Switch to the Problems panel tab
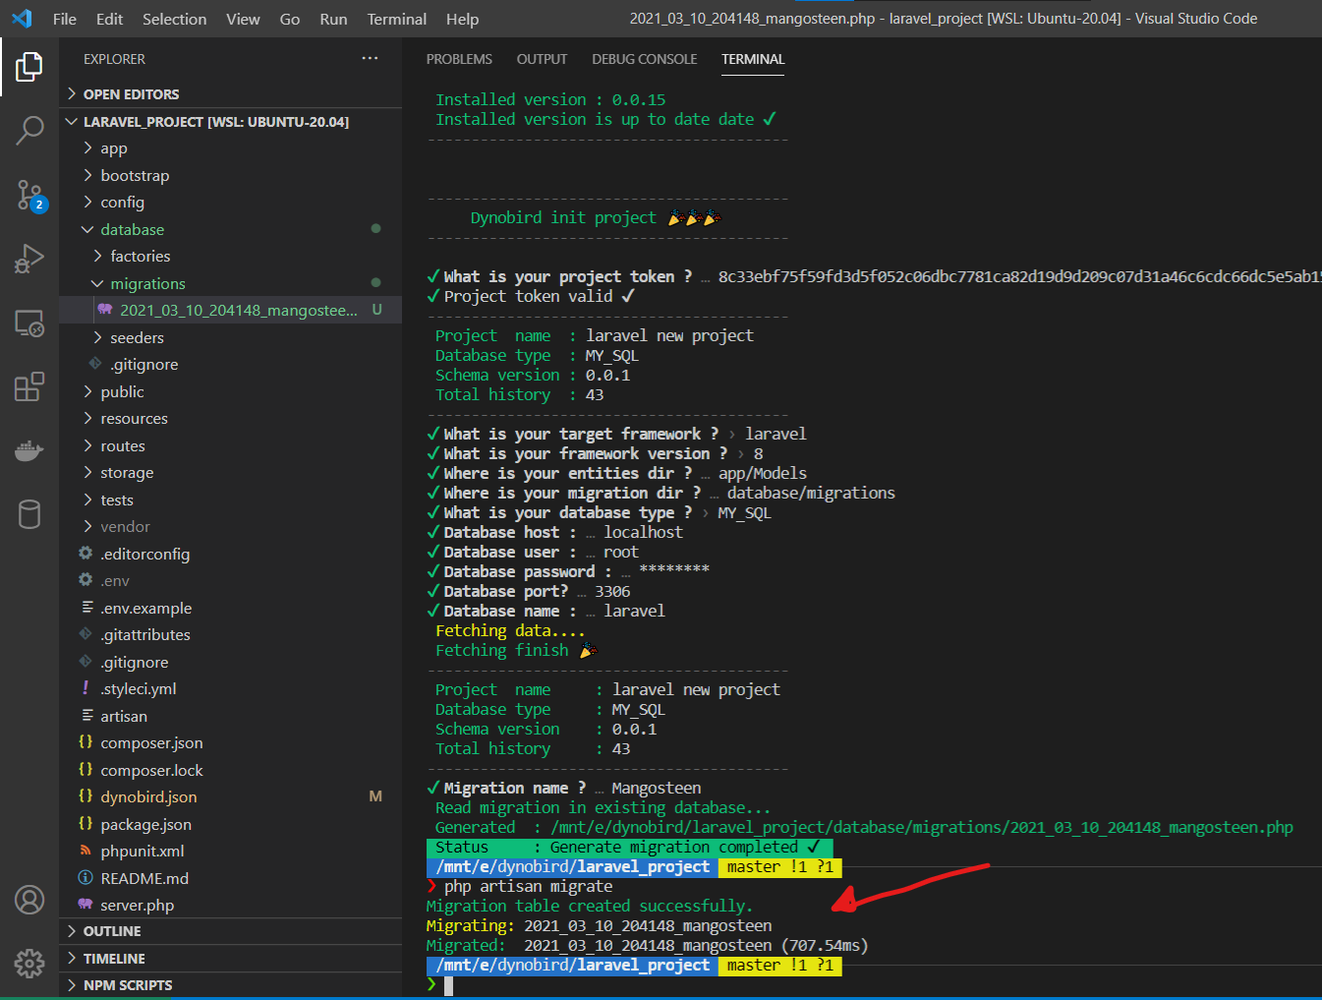Viewport: 1322px width, 1000px height. coord(459,59)
